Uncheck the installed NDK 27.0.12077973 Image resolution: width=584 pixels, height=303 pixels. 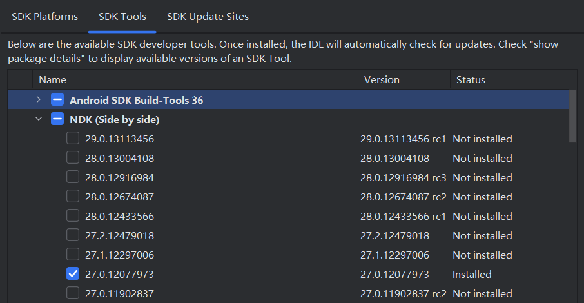coord(73,274)
